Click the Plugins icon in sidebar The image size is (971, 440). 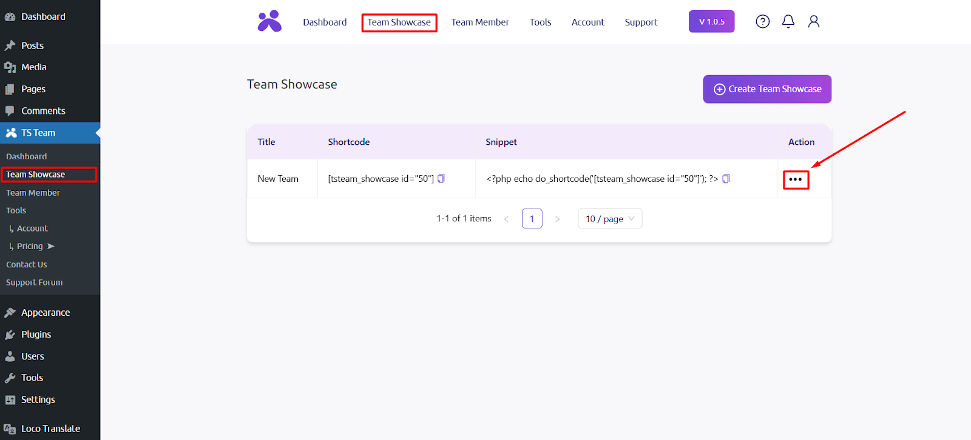10,335
